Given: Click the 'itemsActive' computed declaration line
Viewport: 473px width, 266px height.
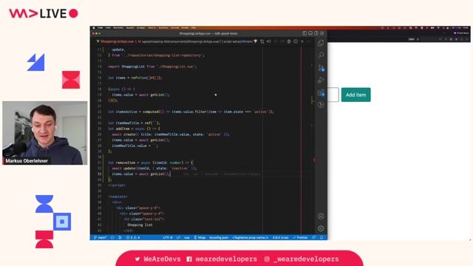Looking at the screenshot, I should click(x=191, y=112).
